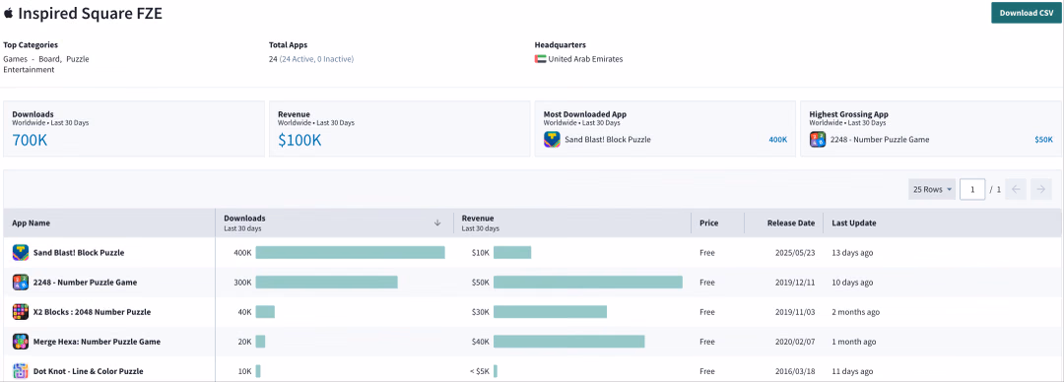The width and height of the screenshot is (1064, 382).
Task: Click the $100K revenue value
Action: pyautogui.click(x=299, y=141)
